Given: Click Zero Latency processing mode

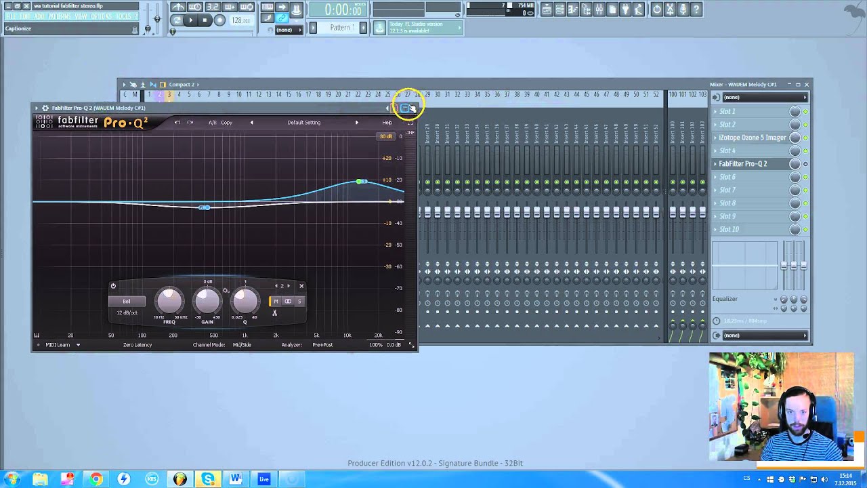Looking at the screenshot, I should pos(138,345).
